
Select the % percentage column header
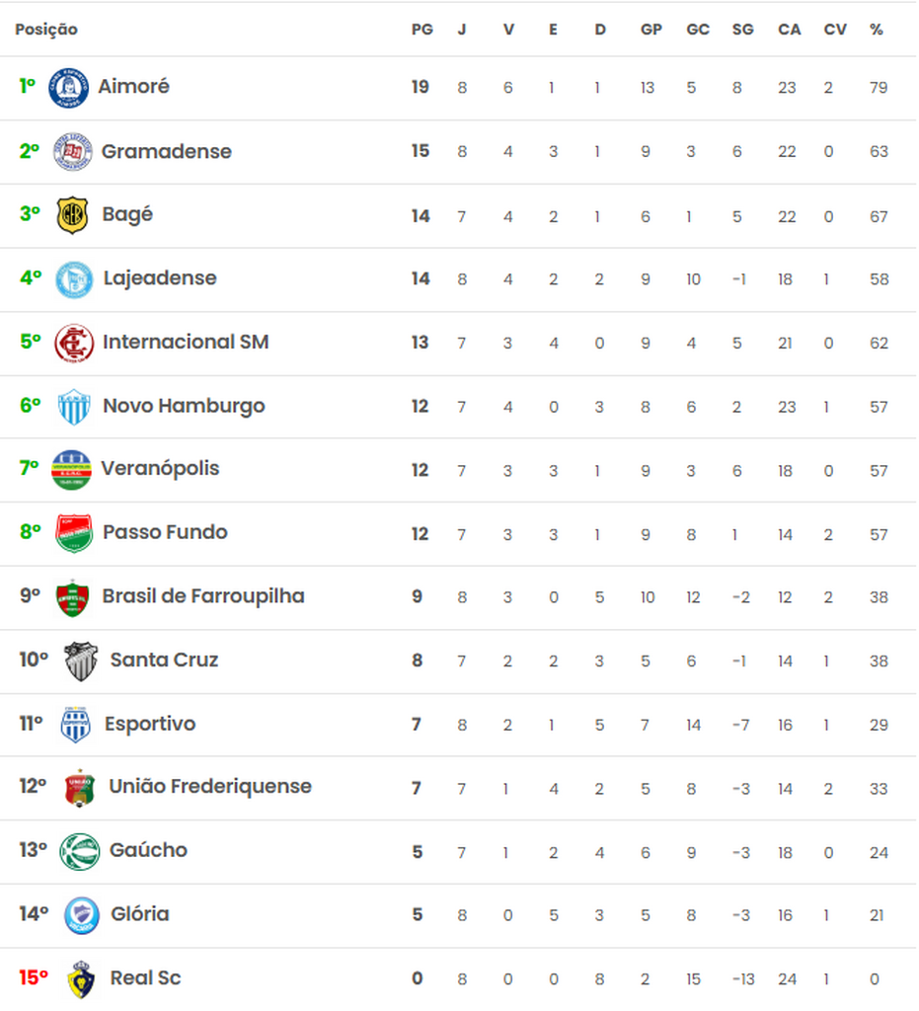(x=876, y=30)
